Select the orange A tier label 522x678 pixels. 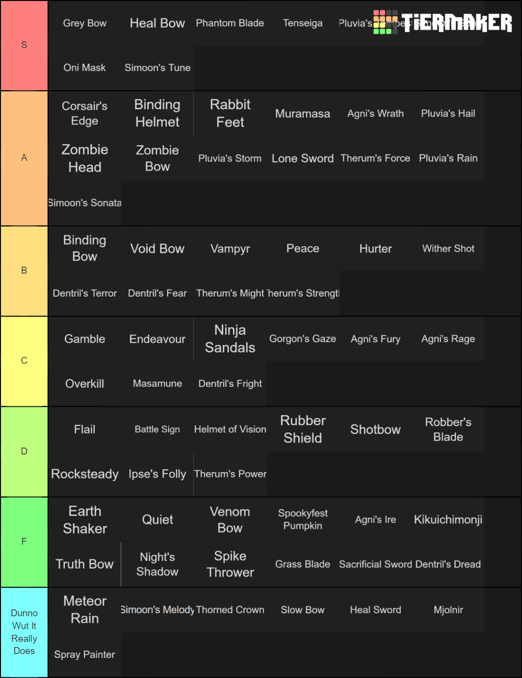(x=24, y=158)
